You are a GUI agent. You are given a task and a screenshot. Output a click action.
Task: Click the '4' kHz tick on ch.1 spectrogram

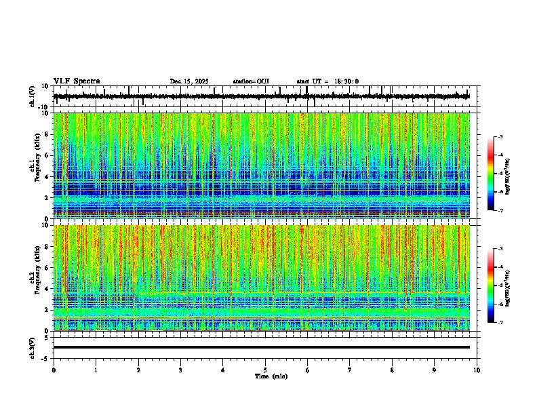tap(47, 177)
